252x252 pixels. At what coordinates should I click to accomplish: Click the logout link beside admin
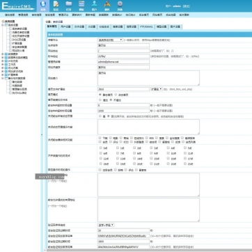pos(187,6)
